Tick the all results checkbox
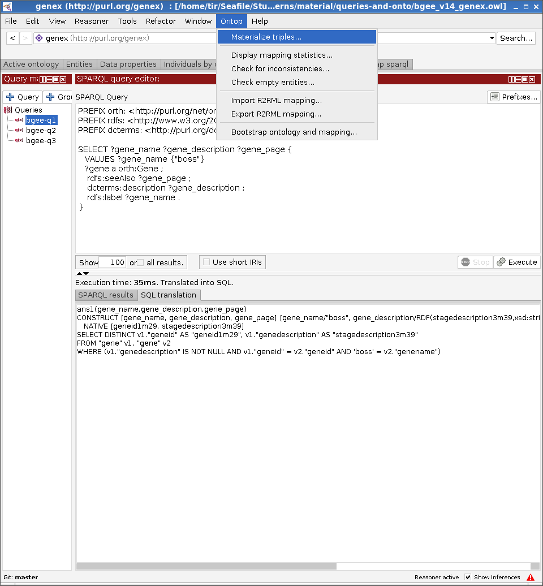Viewport: 543px width, 586px height. 140,262
